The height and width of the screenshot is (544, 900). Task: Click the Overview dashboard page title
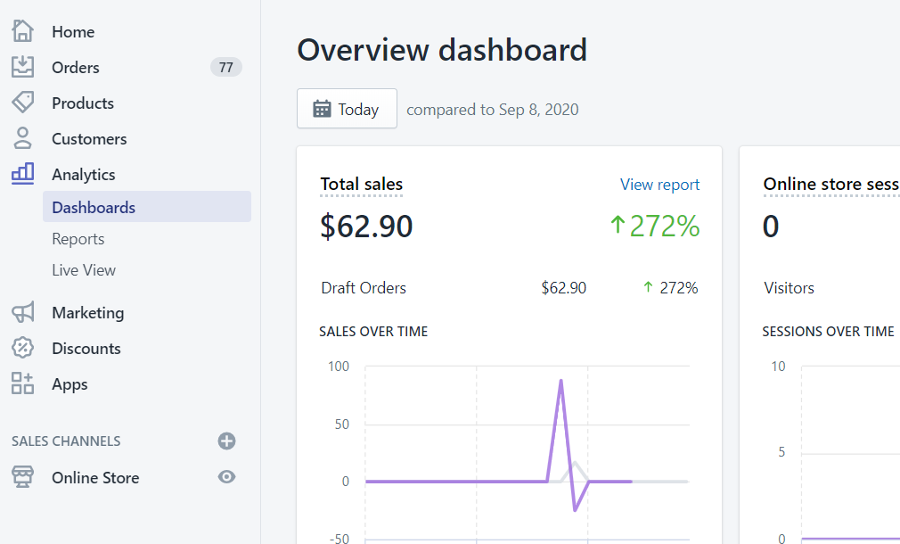click(x=442, y=50)
